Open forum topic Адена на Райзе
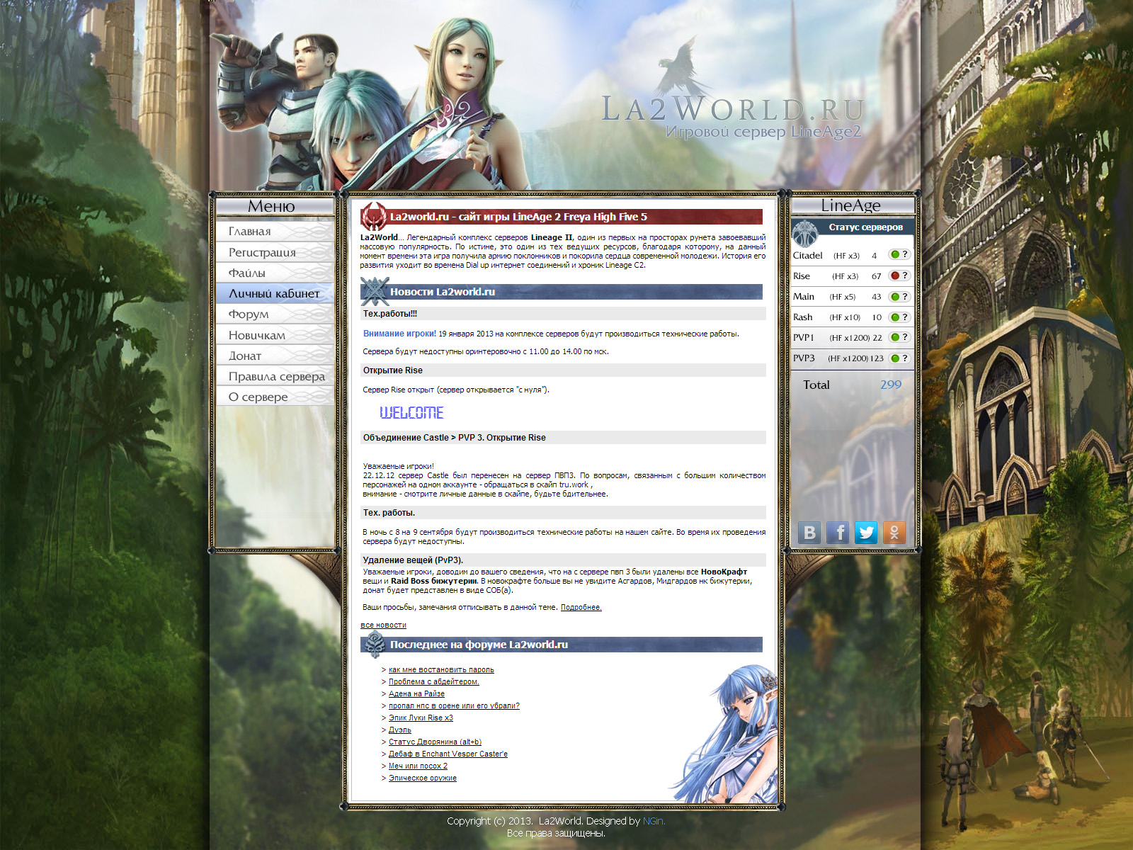This screenshot has height=850, width=1133. (x=416, y=693)
